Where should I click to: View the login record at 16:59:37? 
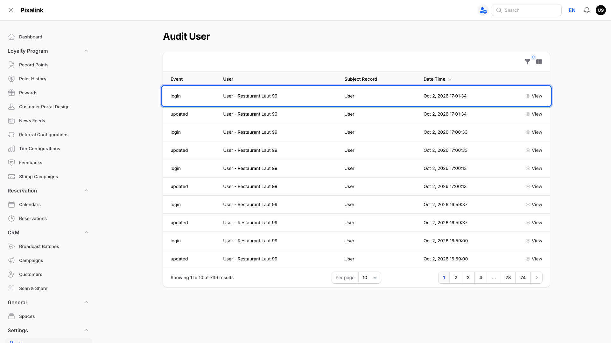coord(534,205)
